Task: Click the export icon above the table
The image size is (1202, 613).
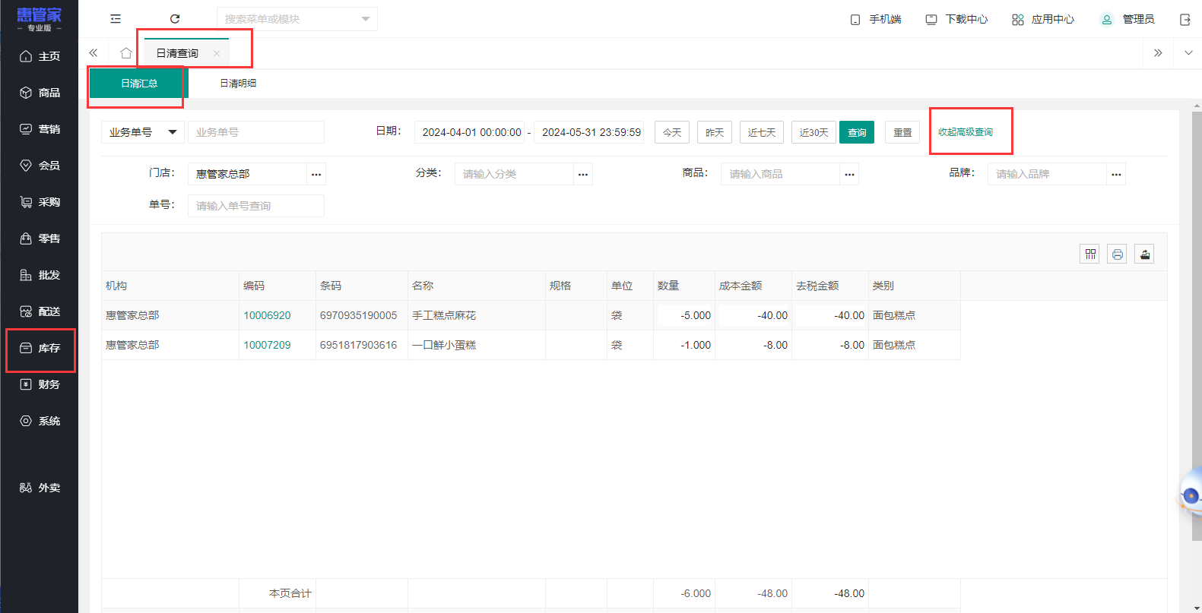Action: pos(1145,254)
